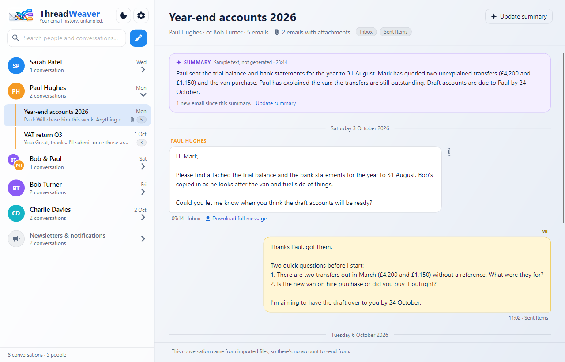Viewport: 565px width, 362px height.
Task: Click the Bob & Paul combined avatar
Action: (x=16, y=162)
